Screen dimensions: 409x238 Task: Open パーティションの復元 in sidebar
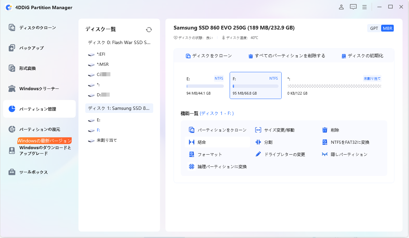pyautogui.click(x=39, y=130)
